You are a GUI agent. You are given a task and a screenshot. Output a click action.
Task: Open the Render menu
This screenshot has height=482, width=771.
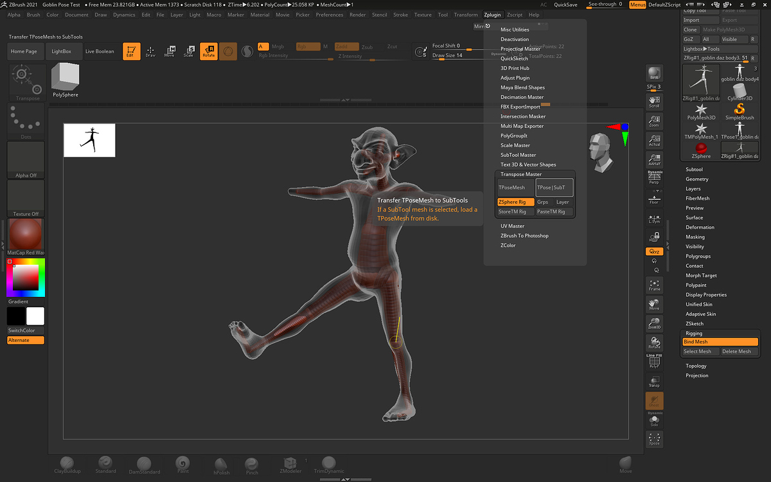point(357,15)
